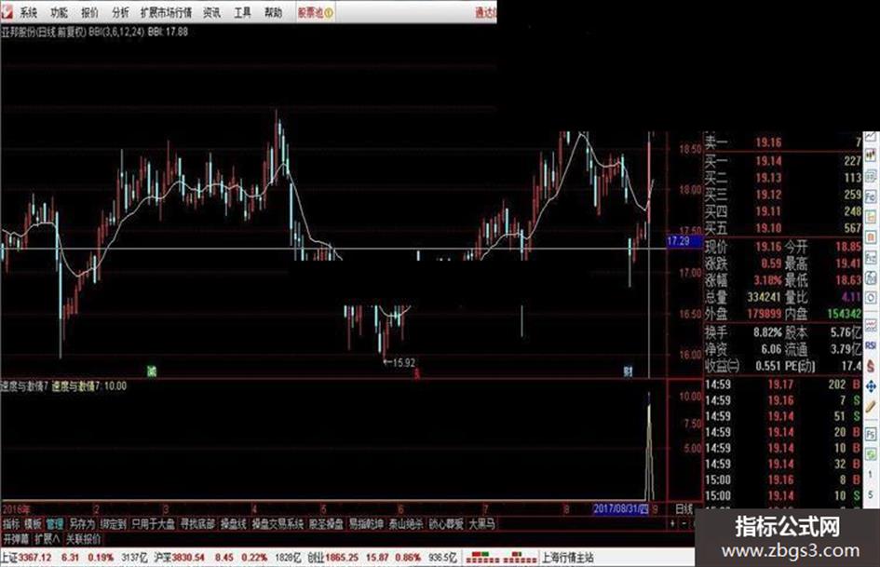This screenshot has height=567, width=880.
Task: Click the green refresh sidebar icon
Action: [871, 453]
